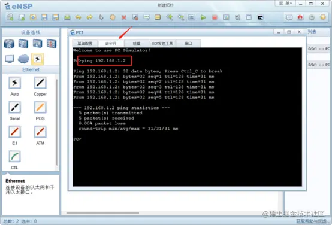Switch to the 命令行 tab
The width and height of the screenshot is (332, 225).
pos(111,44)
